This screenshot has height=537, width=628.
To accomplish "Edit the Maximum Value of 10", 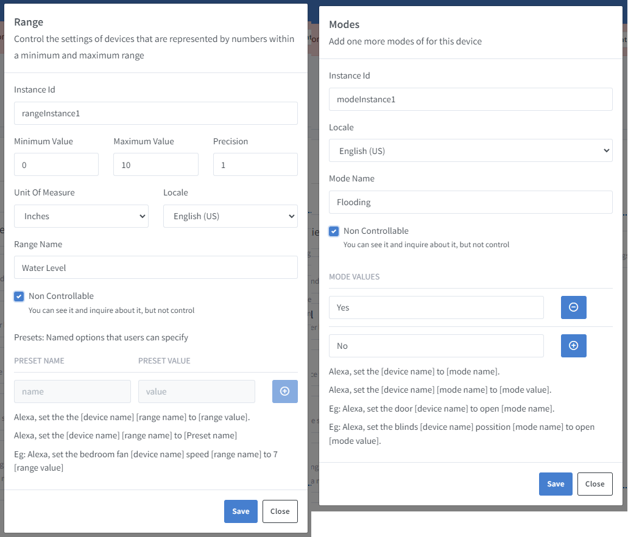I will click(155, 164).
